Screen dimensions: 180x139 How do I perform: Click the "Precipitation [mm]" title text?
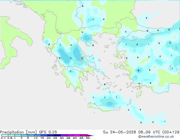(18, 132)
